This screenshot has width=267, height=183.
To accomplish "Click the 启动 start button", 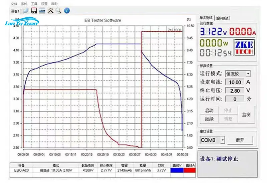I will click(209, 110).
